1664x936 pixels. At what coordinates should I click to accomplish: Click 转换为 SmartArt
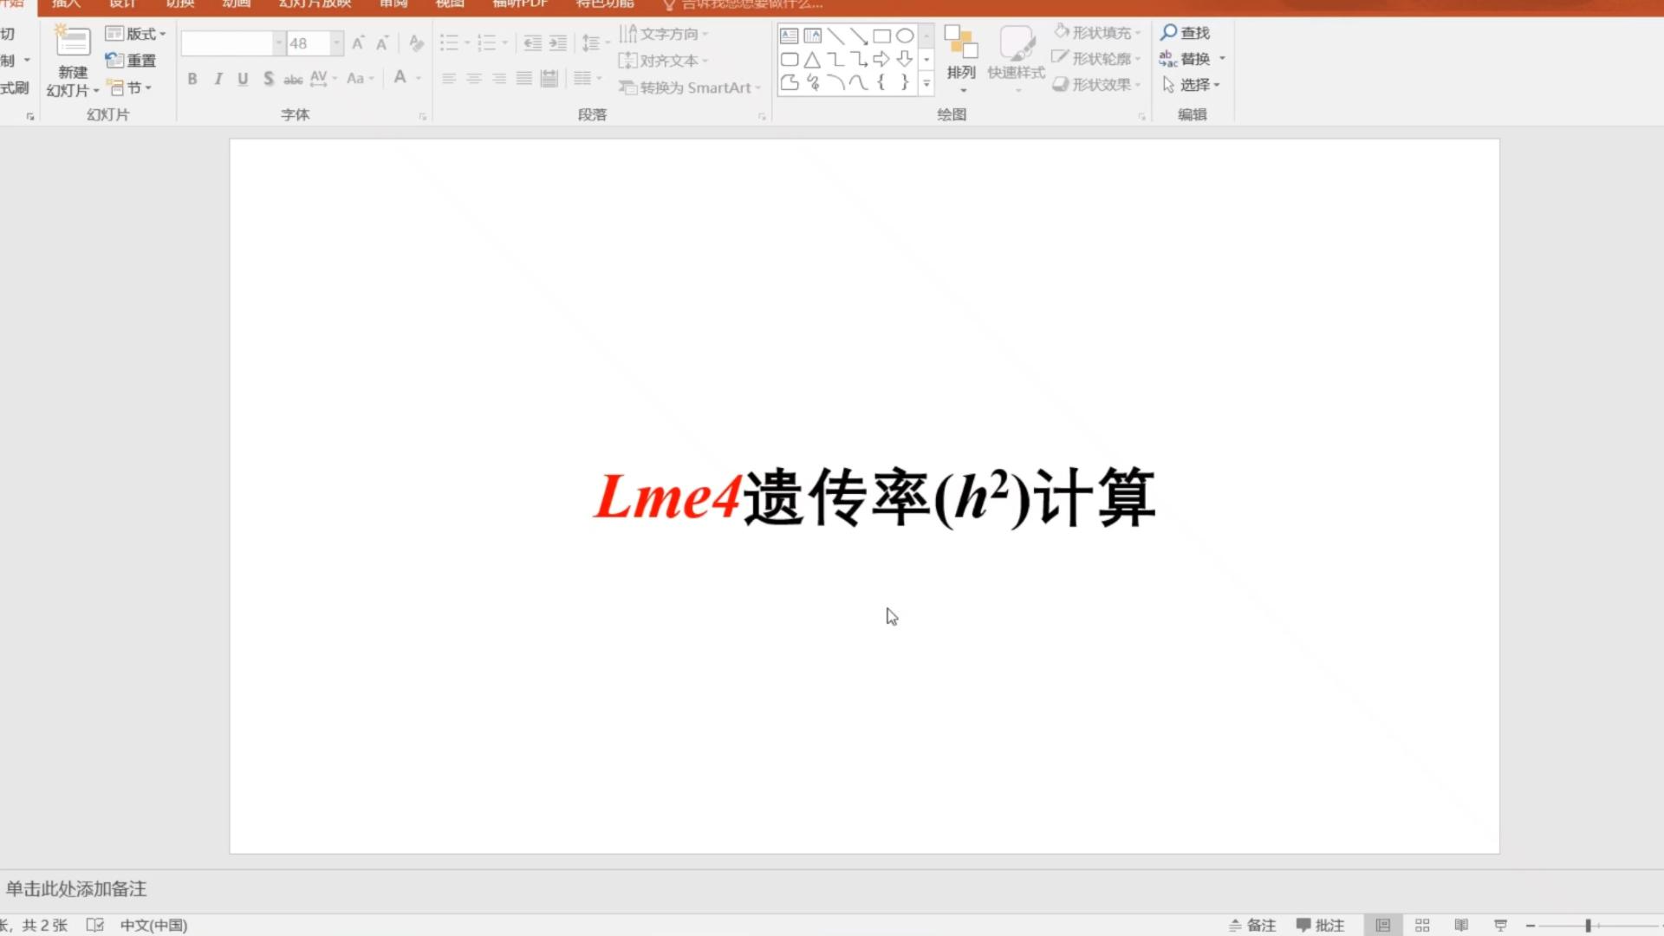[x=690, y=88]
